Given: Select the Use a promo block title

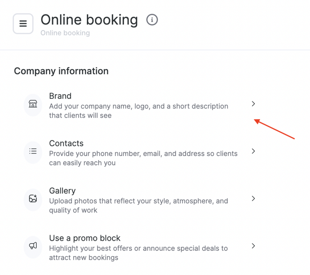Looking at the screenshot, I should 85,238.
